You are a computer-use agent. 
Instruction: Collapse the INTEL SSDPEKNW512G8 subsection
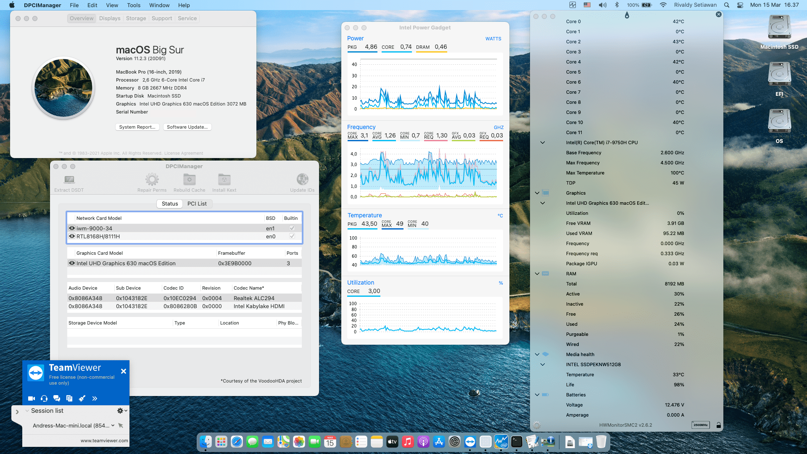tap(543, 364)
